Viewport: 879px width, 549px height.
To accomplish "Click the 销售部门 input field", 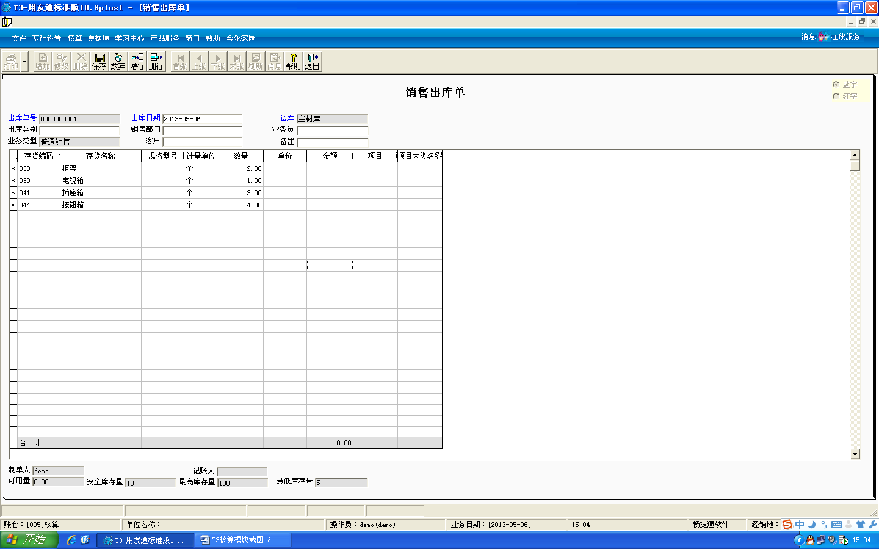I will [202, 130].
